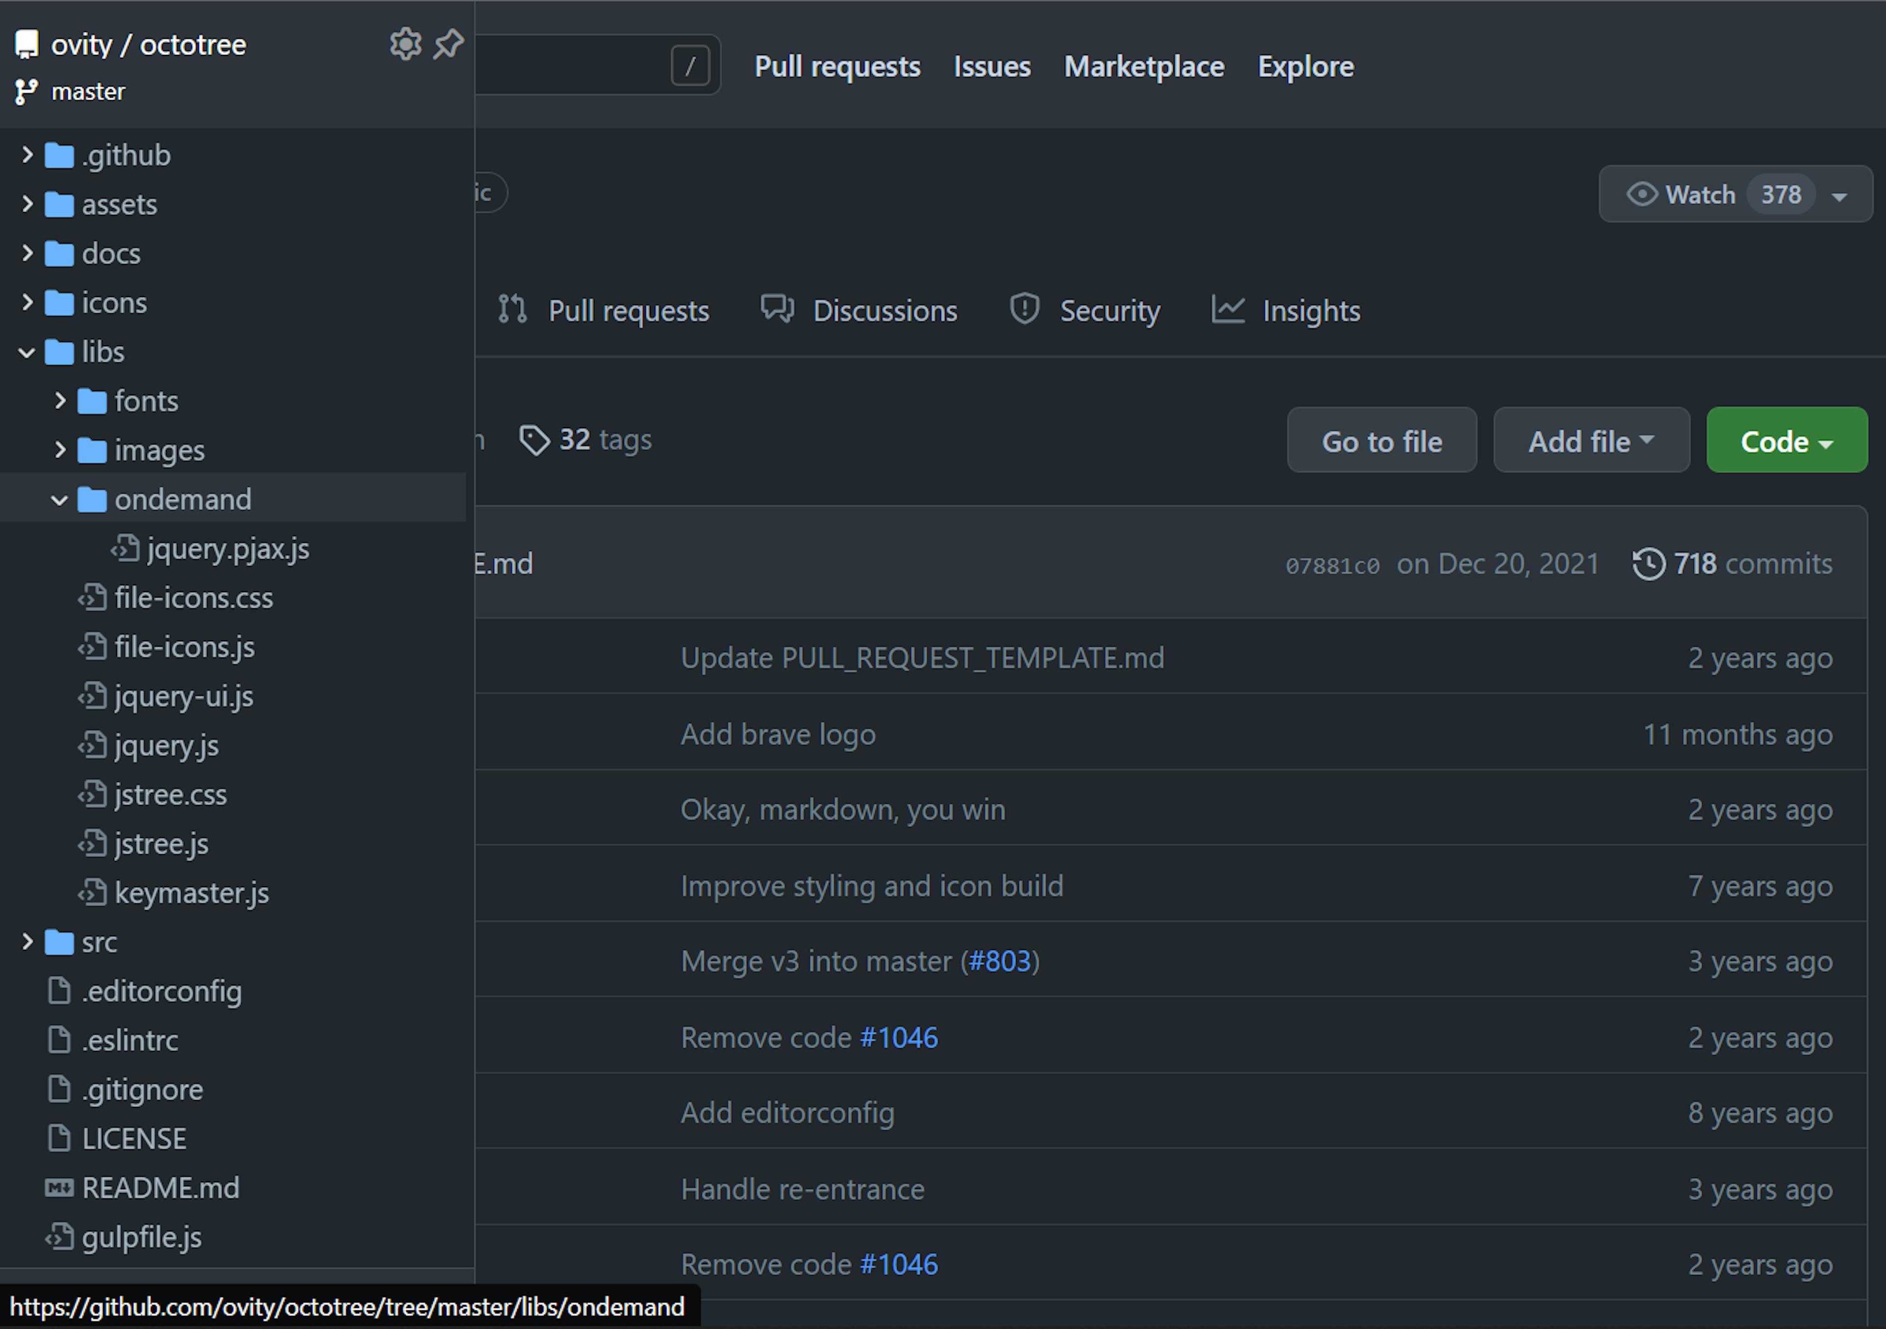Click the markdown icon beside README.md

(x=59, y=1188)
